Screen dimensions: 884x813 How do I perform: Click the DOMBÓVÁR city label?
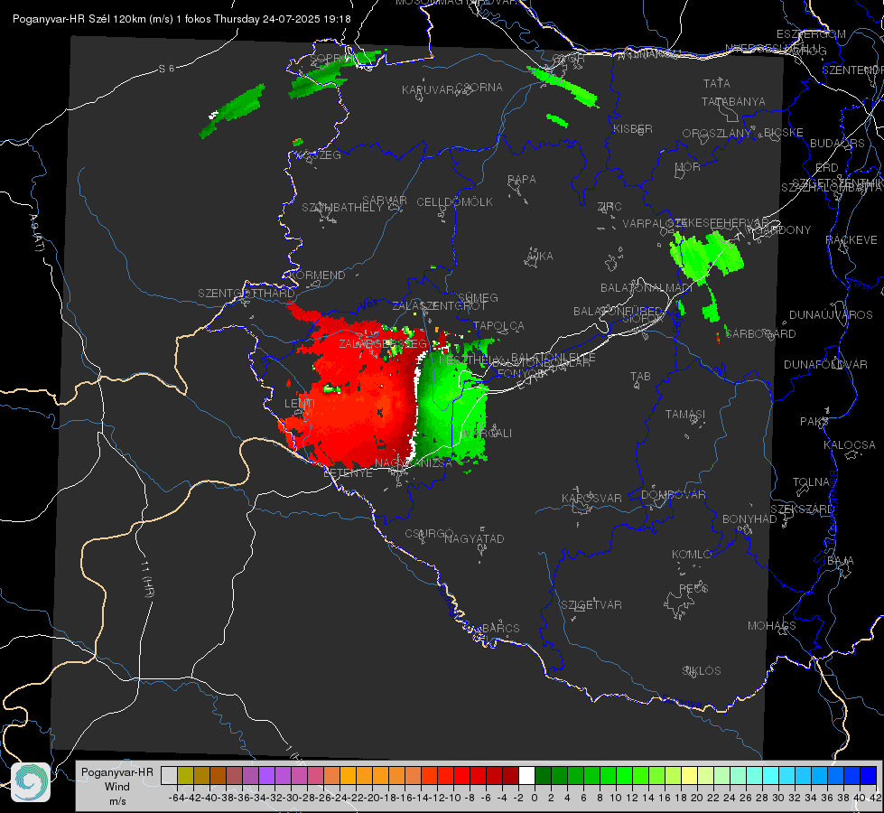point(673,495)
